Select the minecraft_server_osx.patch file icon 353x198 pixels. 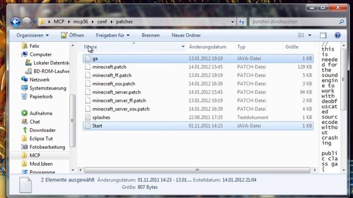(x=88, y=109)
